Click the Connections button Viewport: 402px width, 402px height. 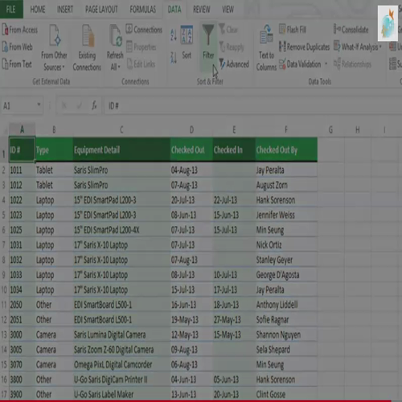click(144, 30)
